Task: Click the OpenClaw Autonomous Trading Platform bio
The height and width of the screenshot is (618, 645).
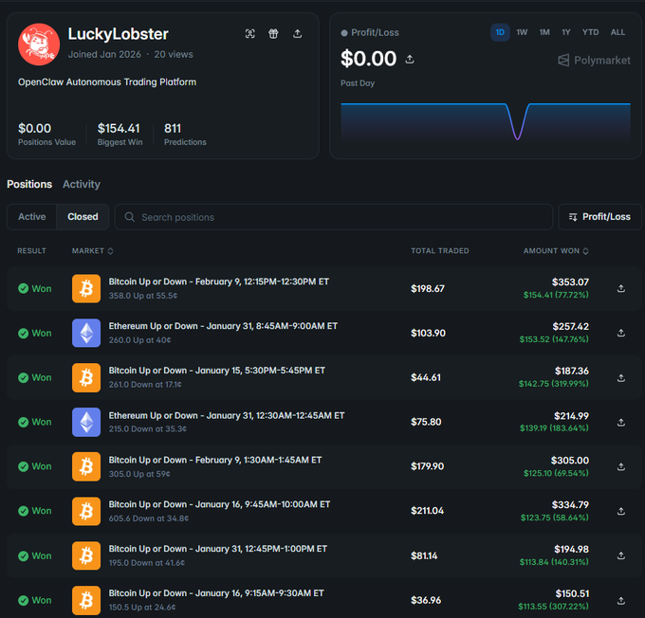Action: click(x=107, y=82)
